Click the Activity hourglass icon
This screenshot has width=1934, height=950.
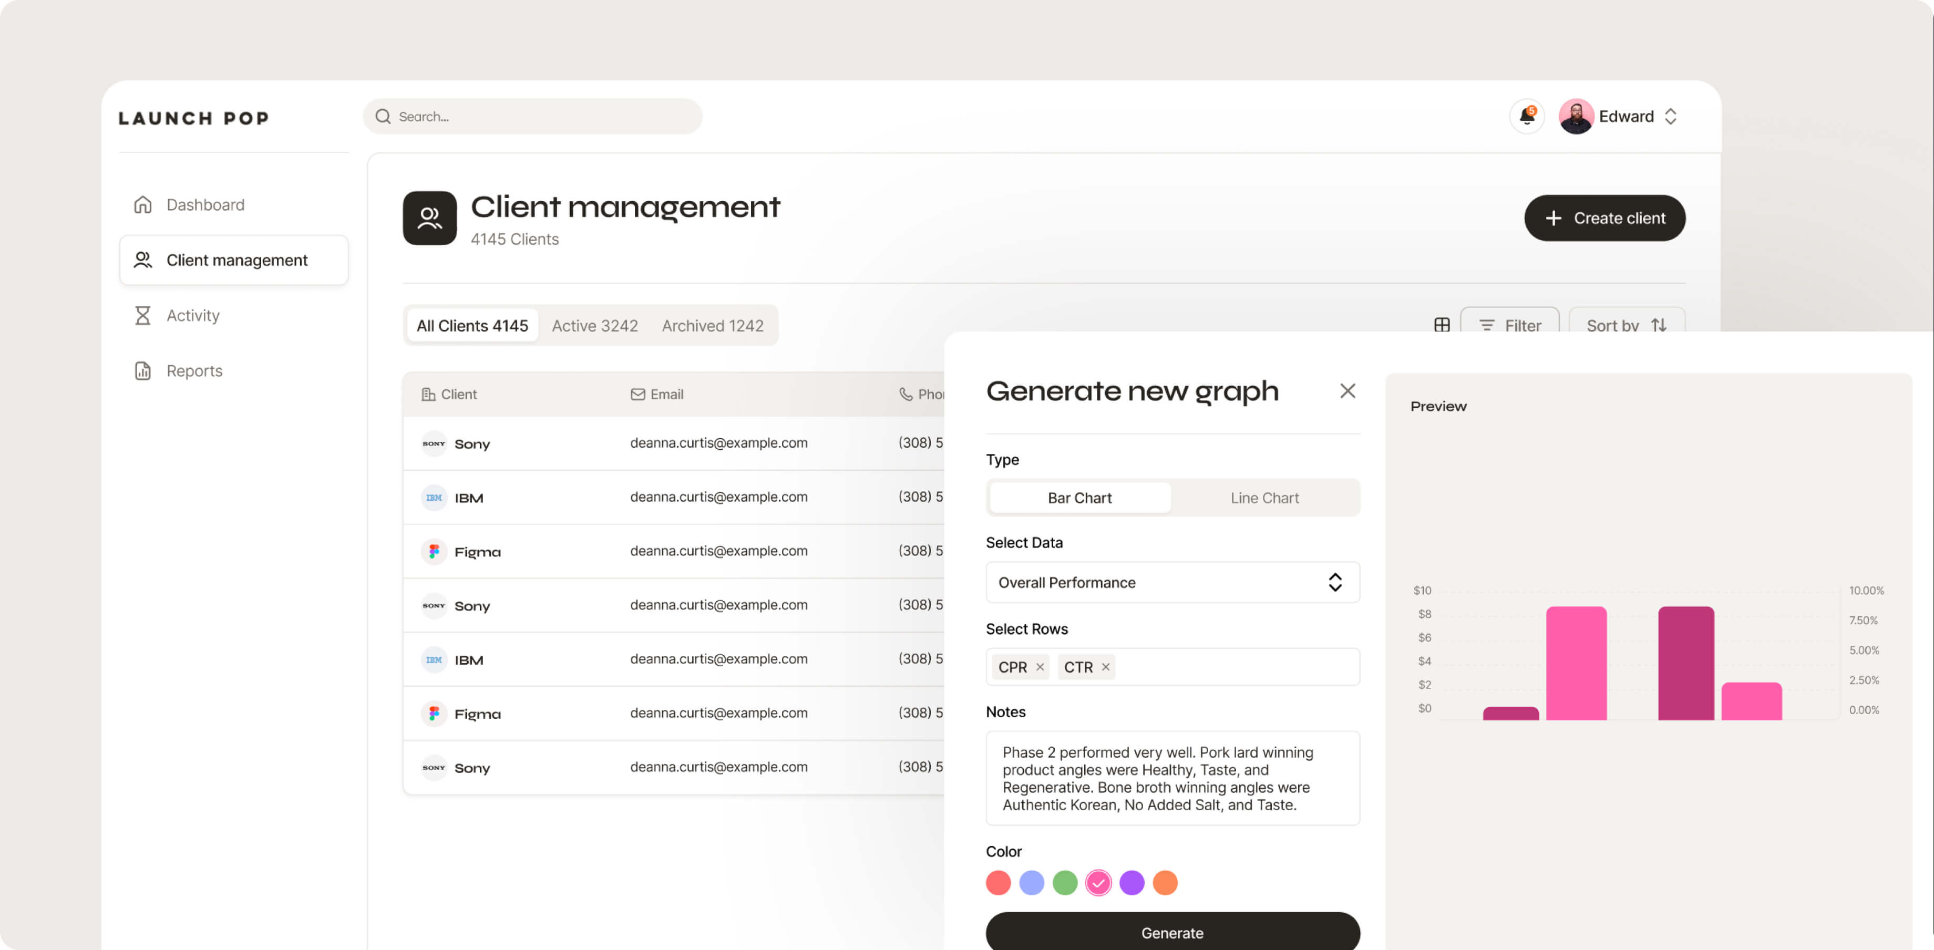[x=142, y=315]
